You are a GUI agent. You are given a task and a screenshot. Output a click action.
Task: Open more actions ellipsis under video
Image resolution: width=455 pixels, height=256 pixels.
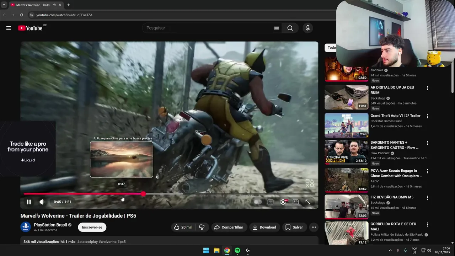pyautogui.click(x=314, y=227)
